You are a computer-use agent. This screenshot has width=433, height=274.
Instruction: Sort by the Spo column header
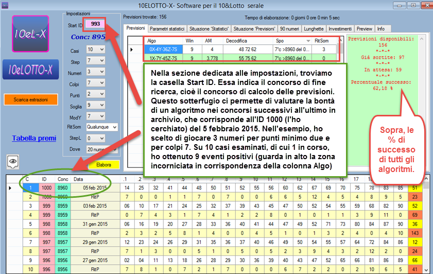click(292, 41)
